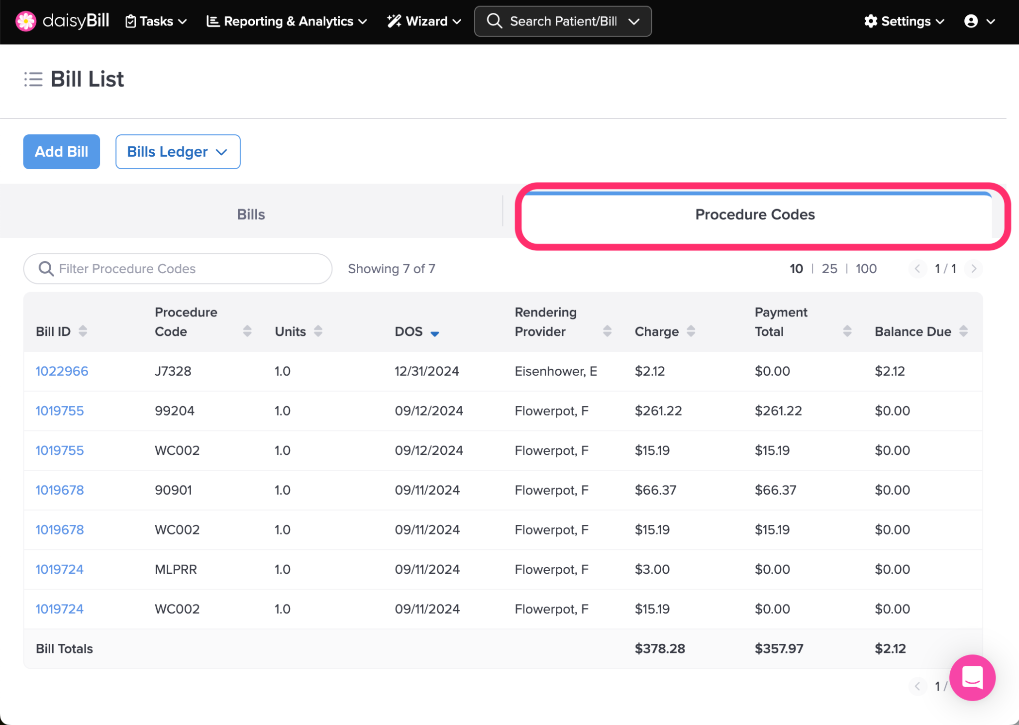Image resolution: width=1019 pixels, height=725 pixels.
Task: Show 100 rows per page
Action: pos(866,269)
